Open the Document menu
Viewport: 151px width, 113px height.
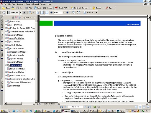point(21,4)
